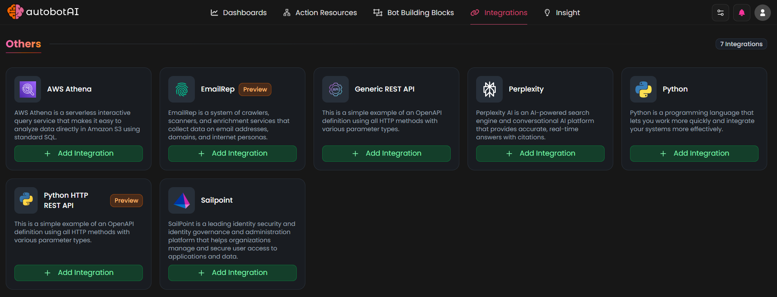Add the AWS Athena integration
Viewport: 777px width, 297px height.
[79, 154]
